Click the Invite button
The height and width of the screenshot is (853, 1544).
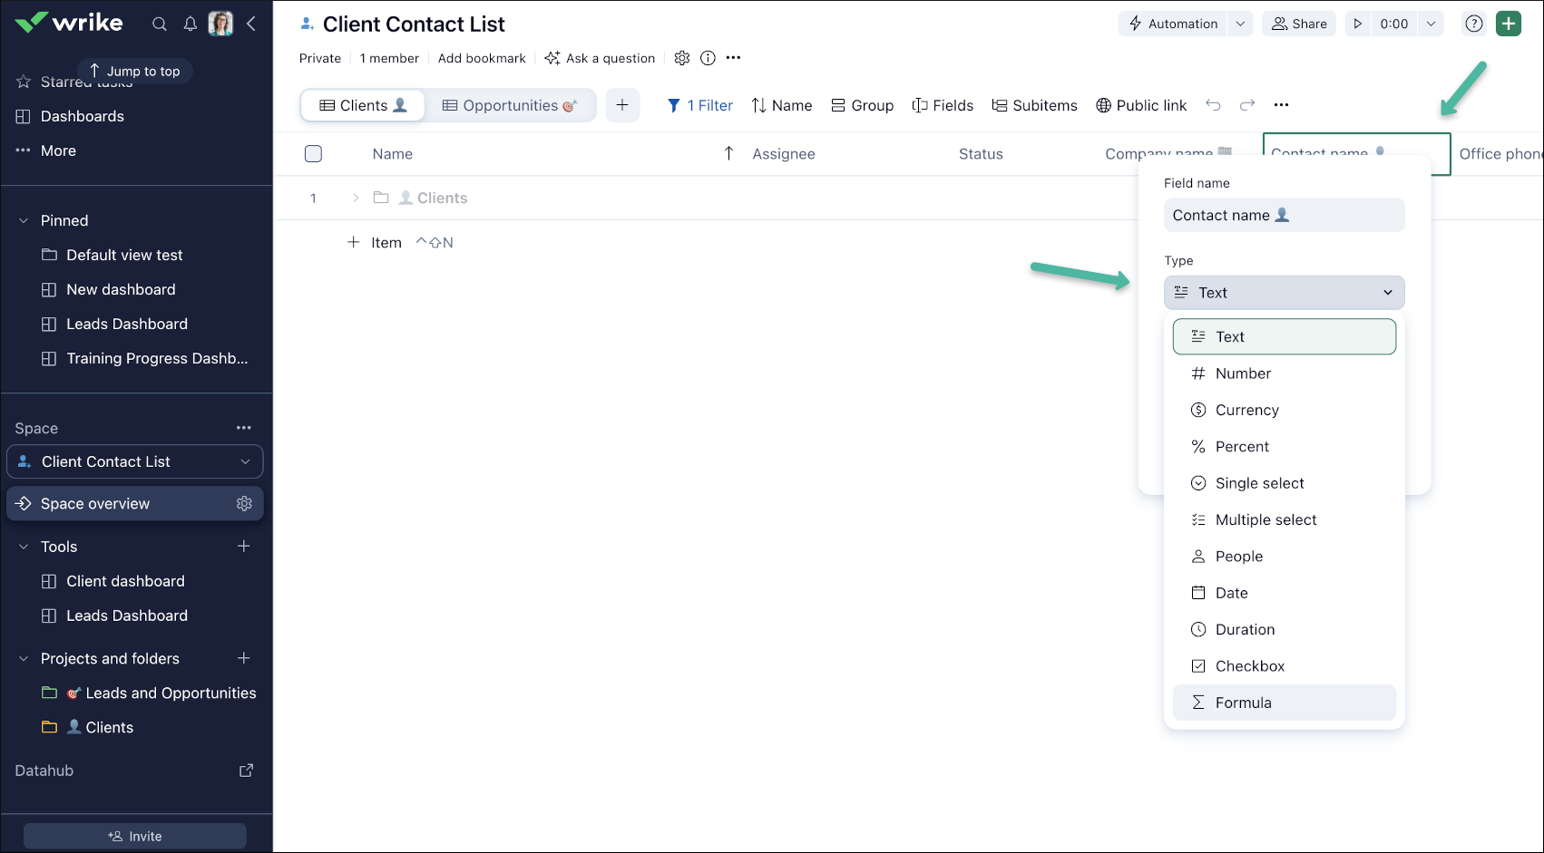click(x=135, y=836)
